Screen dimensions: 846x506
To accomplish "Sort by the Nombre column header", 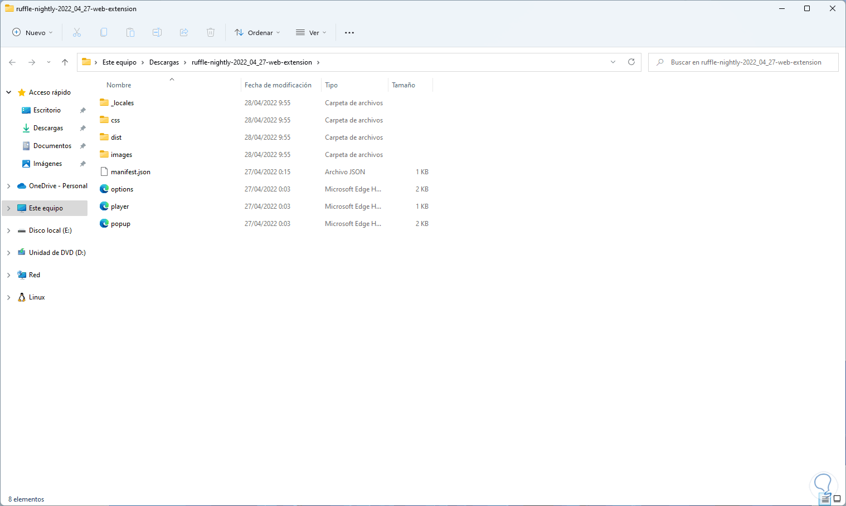I will click(x=119, y=85).
